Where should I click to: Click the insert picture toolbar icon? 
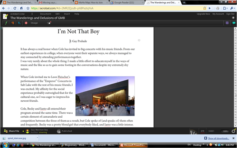[x=49, y=23]
